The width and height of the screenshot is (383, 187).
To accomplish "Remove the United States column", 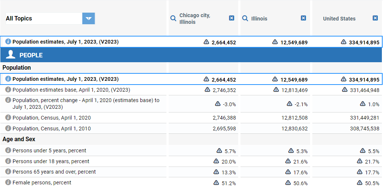I will pos(375,18).
